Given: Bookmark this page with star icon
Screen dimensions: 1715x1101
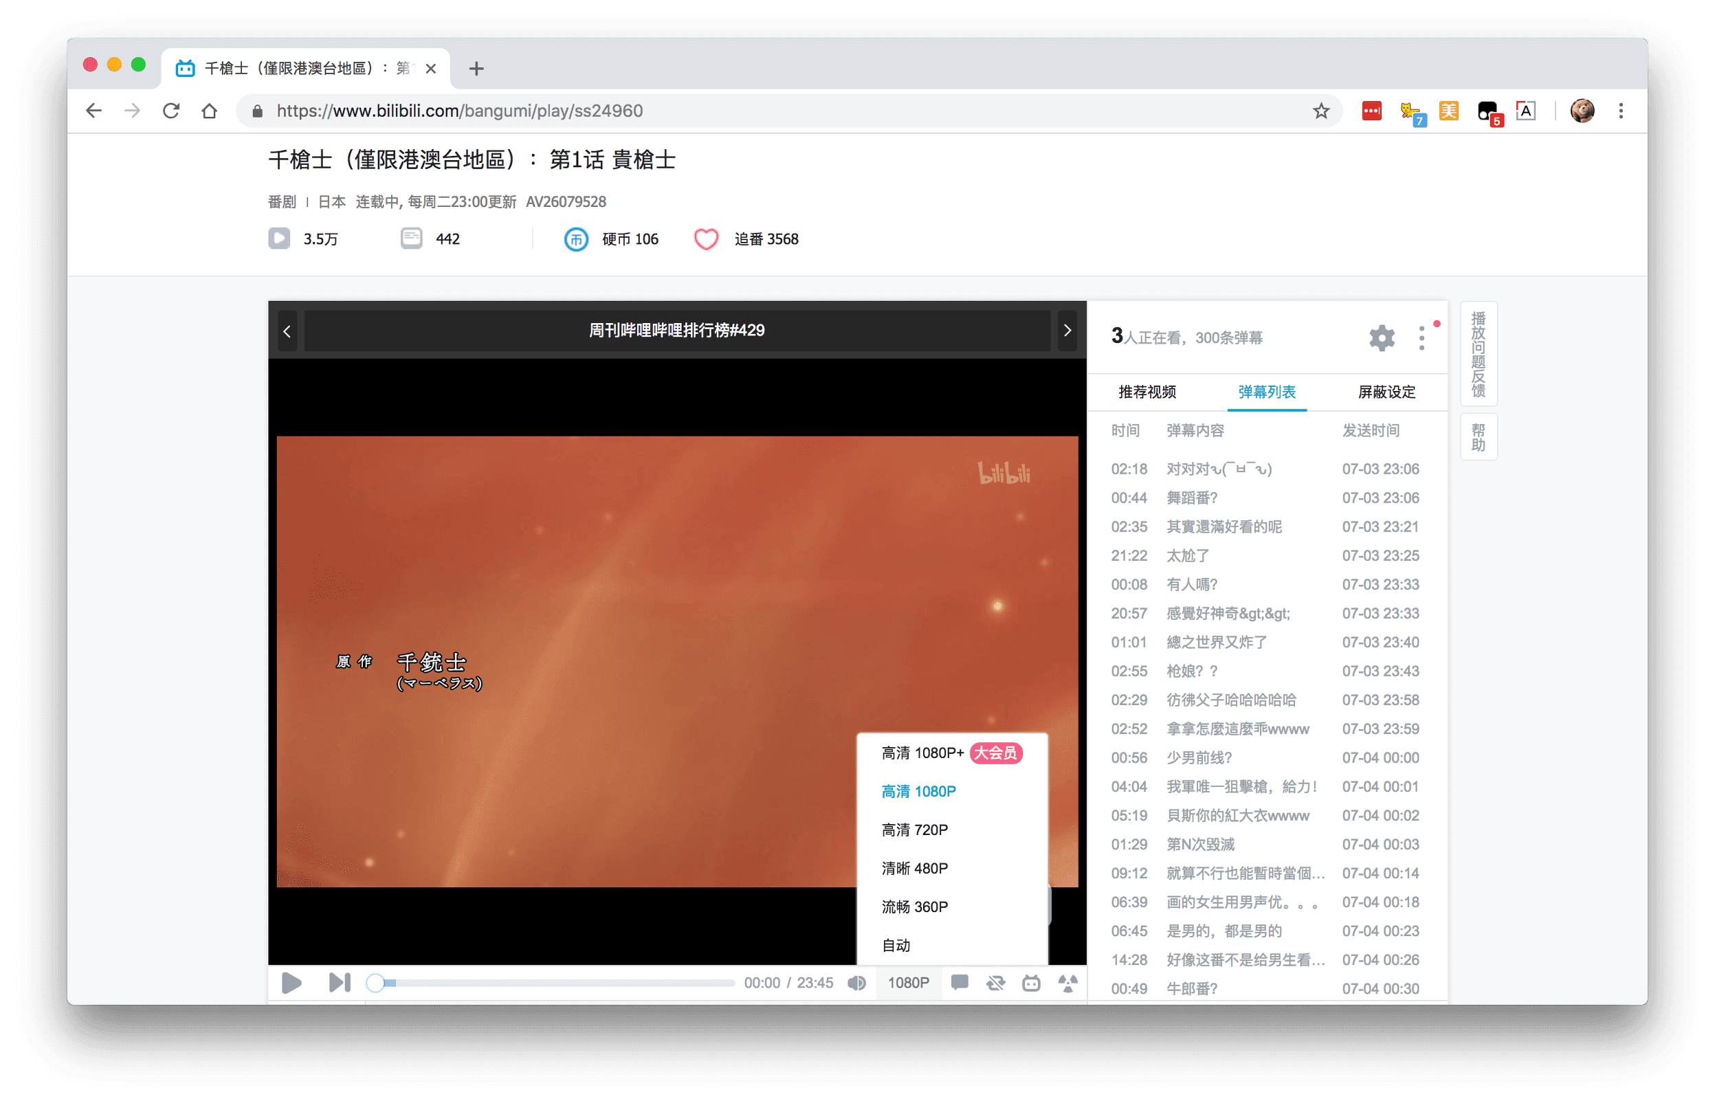Looking at the screenshot, I should [1320, 111].
